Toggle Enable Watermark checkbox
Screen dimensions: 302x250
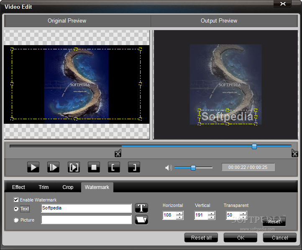click(16, 199)
